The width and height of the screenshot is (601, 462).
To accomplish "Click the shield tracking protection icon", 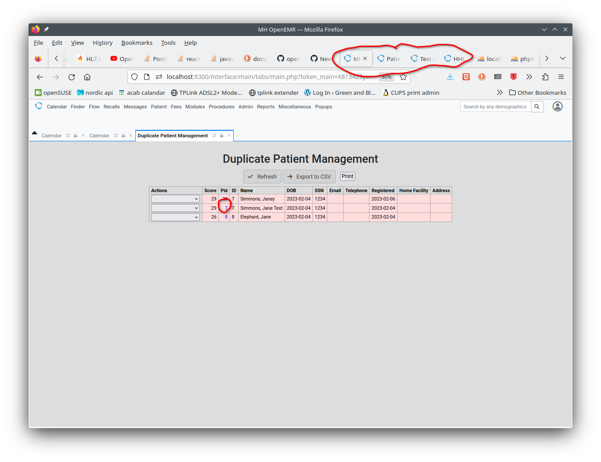I will 134,77.
